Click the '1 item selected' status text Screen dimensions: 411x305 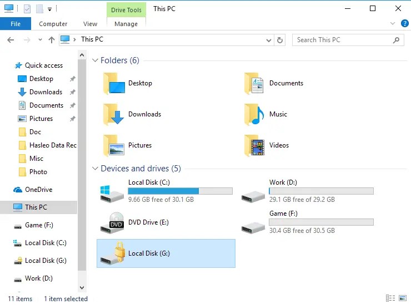pyautogui.click(x=66, y=299)
